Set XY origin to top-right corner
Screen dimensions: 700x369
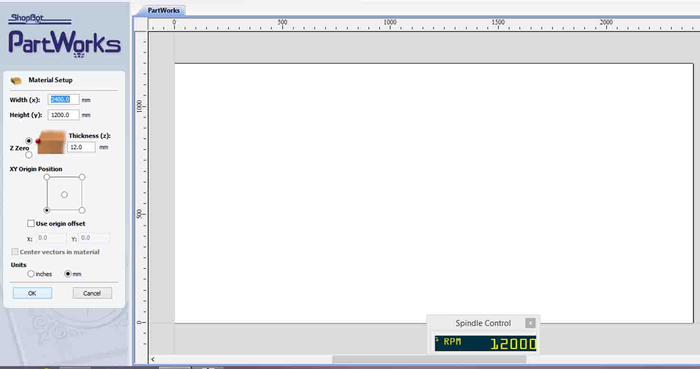[x=82, y=177]
